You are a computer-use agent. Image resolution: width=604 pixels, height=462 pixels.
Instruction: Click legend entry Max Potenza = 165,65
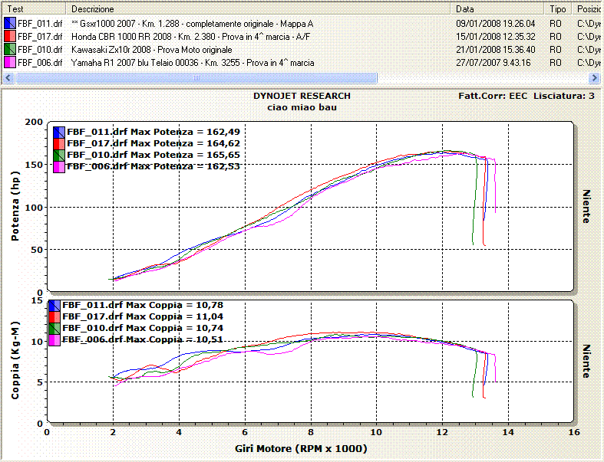click(x=153, y=155)
